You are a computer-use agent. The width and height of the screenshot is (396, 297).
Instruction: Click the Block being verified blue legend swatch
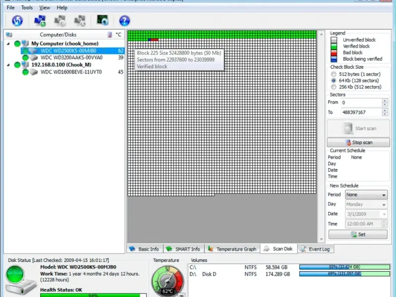click(334, 59)
